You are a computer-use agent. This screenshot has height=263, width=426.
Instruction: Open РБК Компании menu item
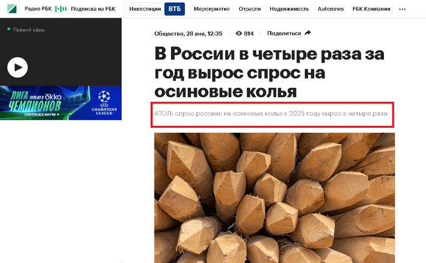[x=371, y=9]
